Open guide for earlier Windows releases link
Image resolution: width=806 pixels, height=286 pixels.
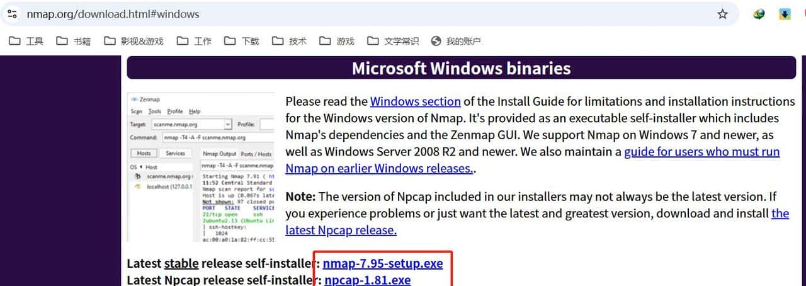(701, 152)
